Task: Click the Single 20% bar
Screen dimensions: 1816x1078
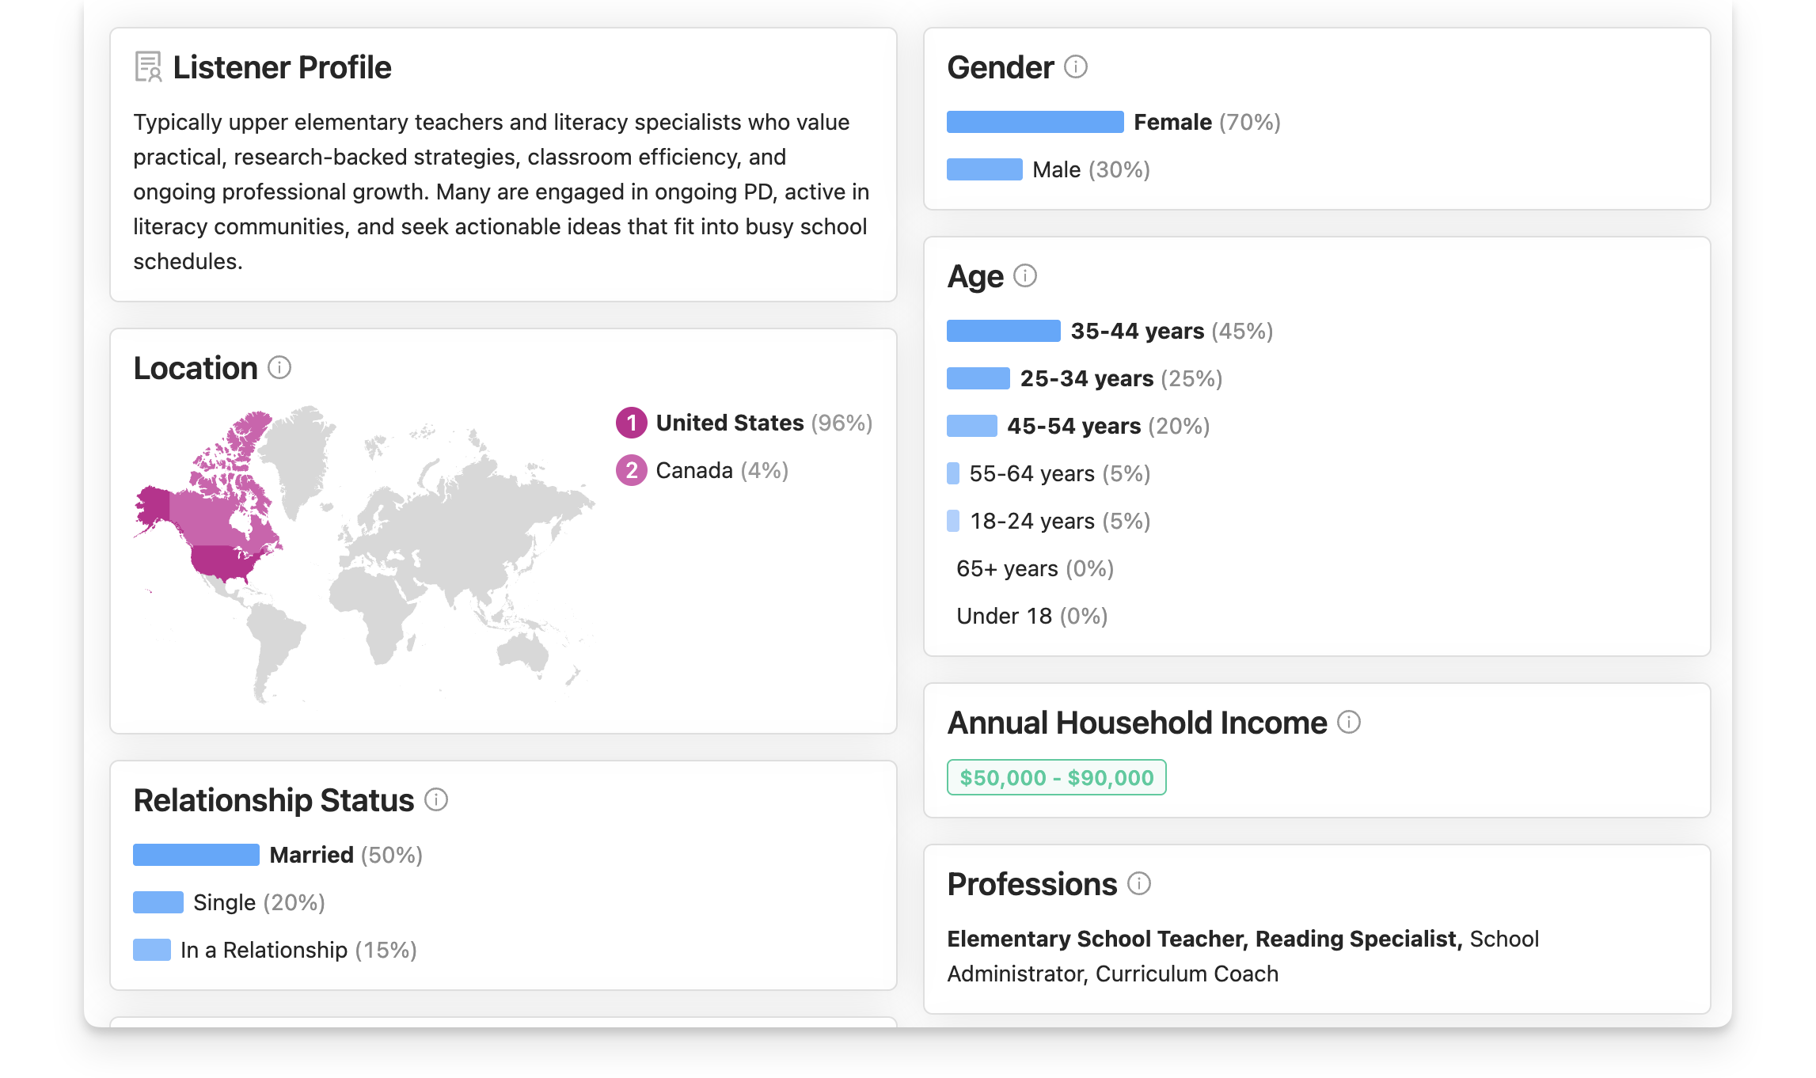Action: [x=158, y=902]
